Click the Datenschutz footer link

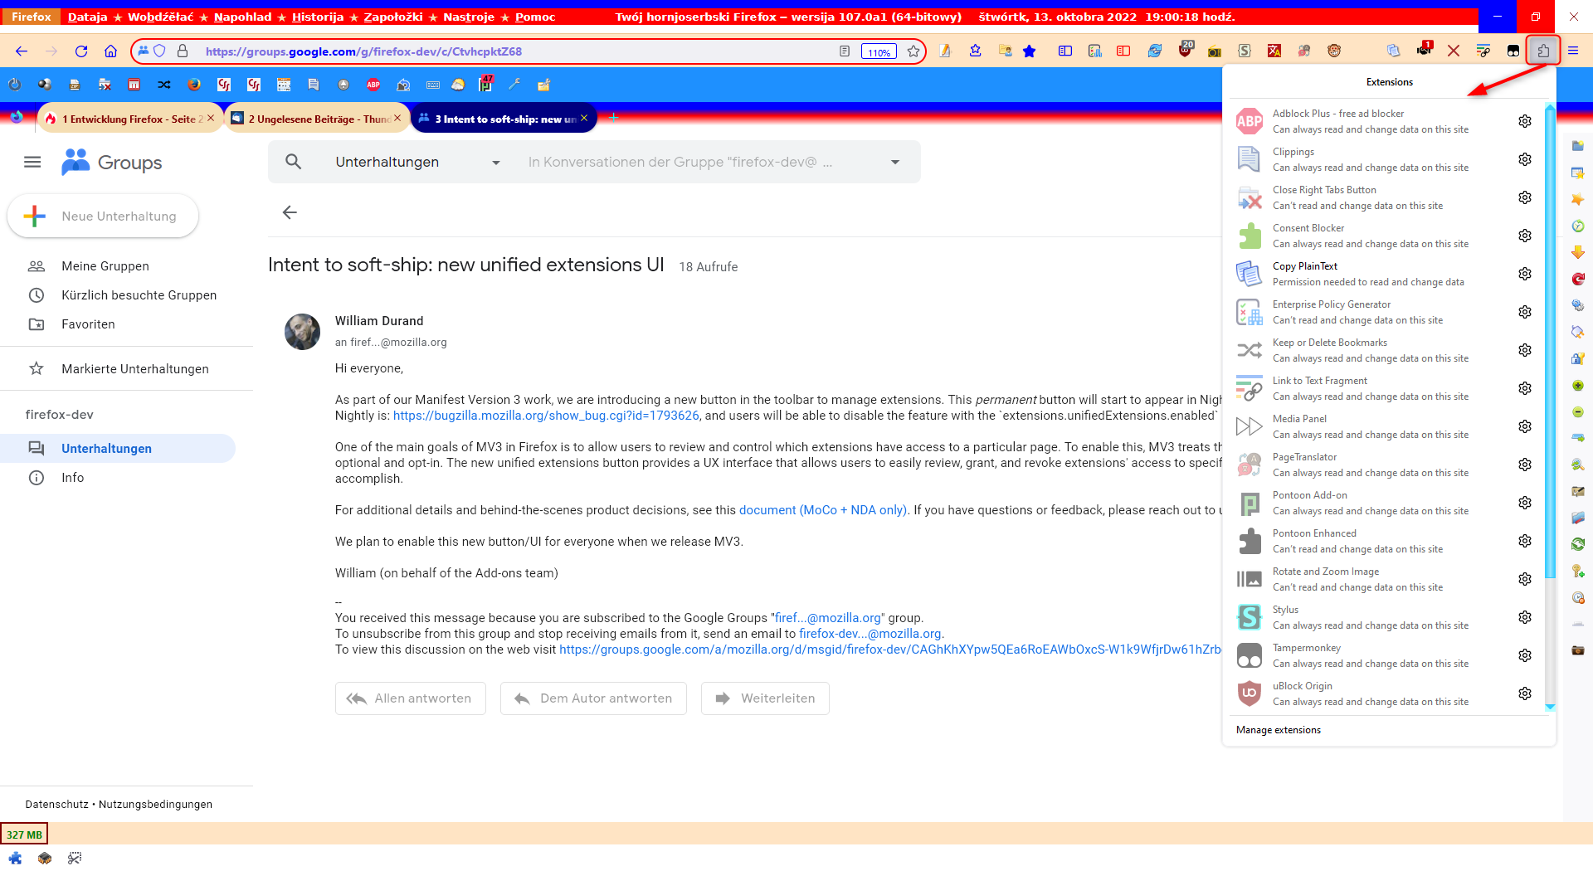[x=56, y=805]
